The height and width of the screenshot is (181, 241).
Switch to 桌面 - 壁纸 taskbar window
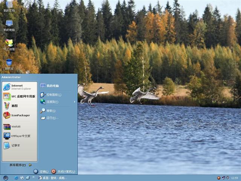[x=53, y=178]
